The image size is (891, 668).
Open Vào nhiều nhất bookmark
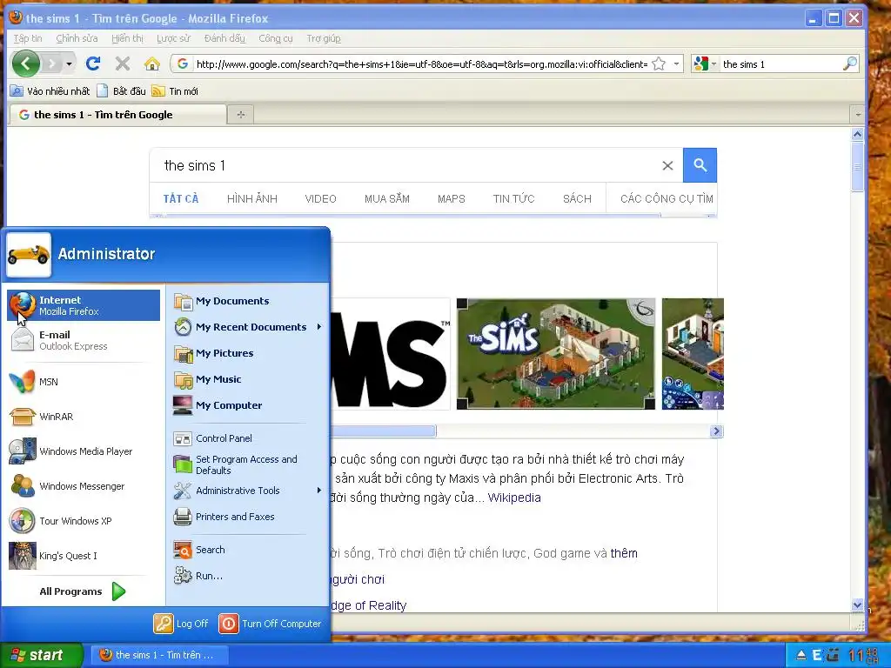coord(50,90)
